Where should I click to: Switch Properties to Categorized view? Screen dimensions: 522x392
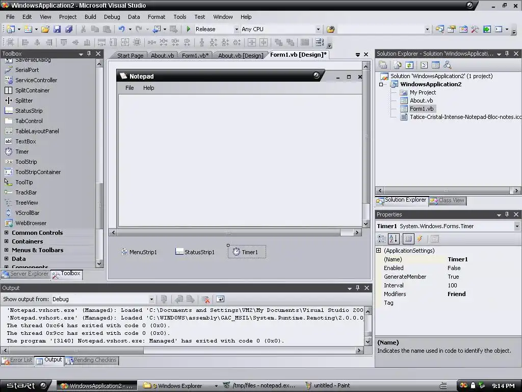381,239
